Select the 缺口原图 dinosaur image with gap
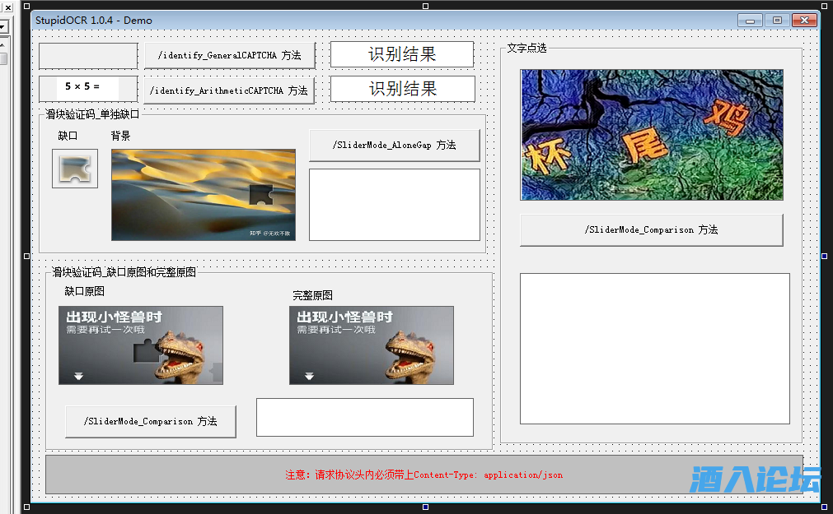 140,345
